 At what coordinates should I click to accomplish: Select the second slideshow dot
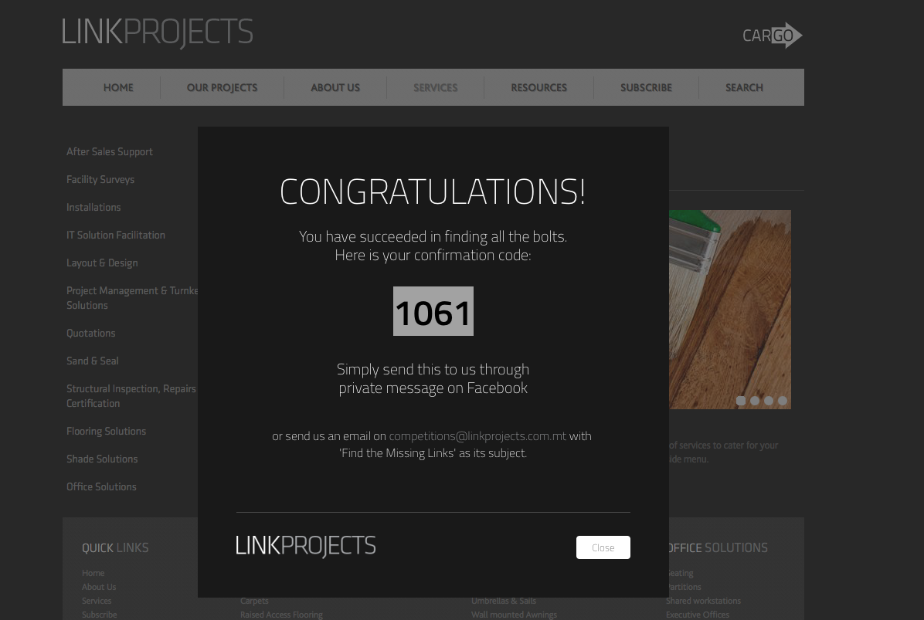point(755,401)
